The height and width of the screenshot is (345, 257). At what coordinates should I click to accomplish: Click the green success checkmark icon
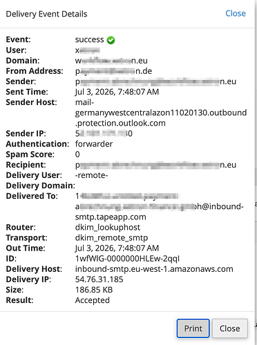tap(111, 40)
